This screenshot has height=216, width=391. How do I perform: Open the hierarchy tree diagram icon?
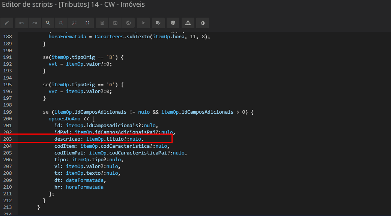pos(188,23)
